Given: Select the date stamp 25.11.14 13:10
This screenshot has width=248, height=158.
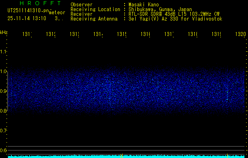Looking at the screenshot, I should point(27,19).
